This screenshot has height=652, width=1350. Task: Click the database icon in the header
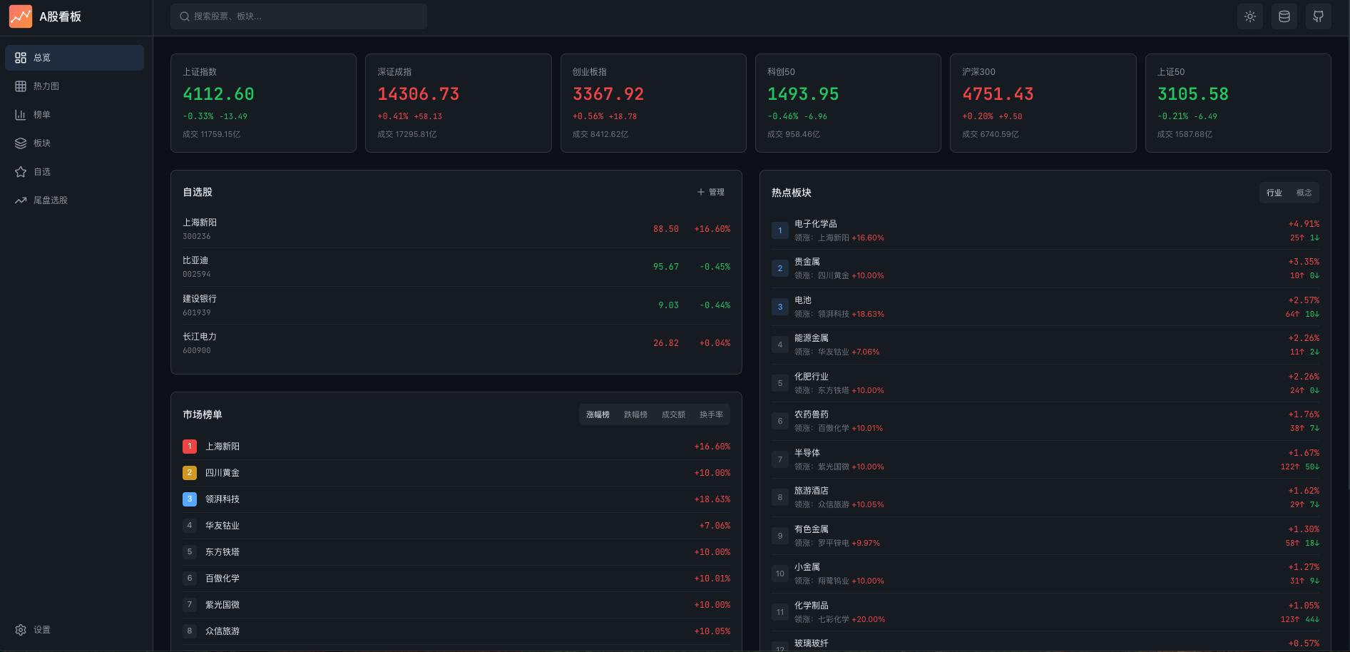coord(1284,16)
